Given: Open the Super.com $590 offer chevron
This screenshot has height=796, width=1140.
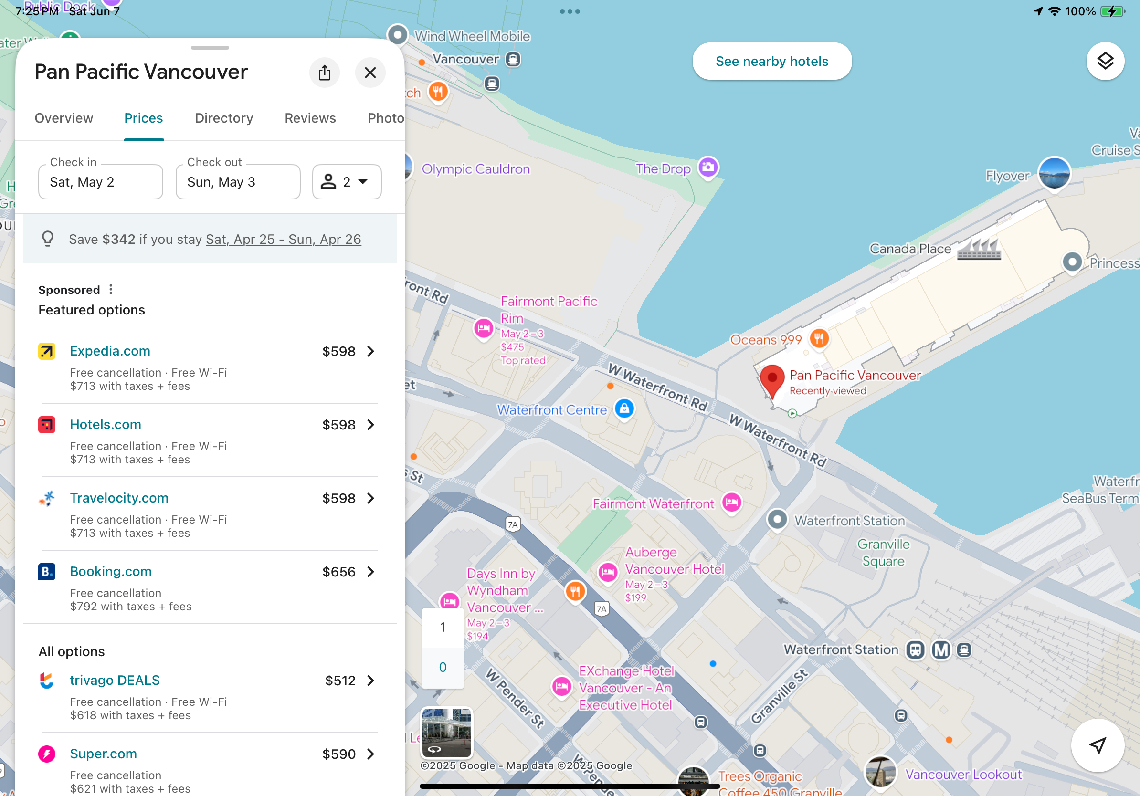Looking at the screenshot, I should tap(370, 754).
